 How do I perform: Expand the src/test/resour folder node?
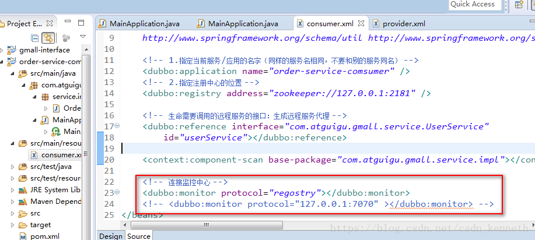point(13,178)
